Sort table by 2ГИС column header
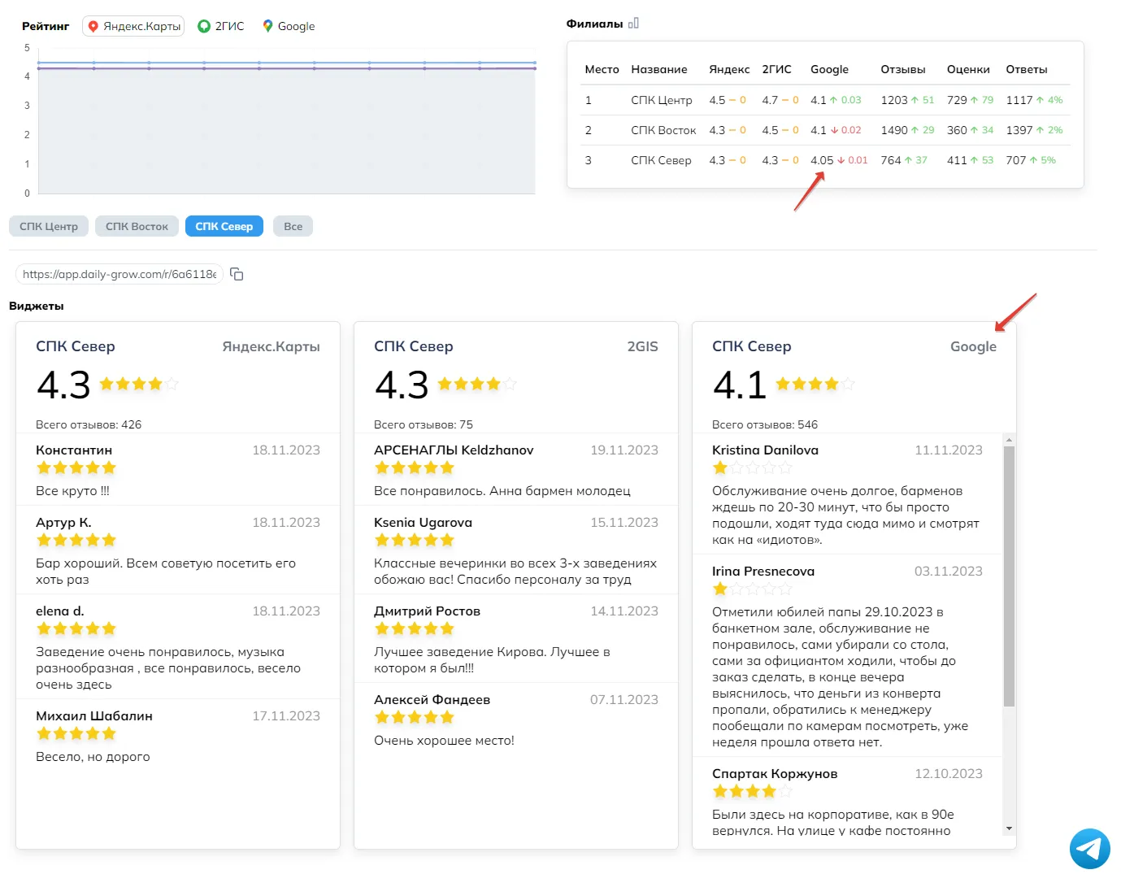The image size is (1121, 874). tap(776, 69)
